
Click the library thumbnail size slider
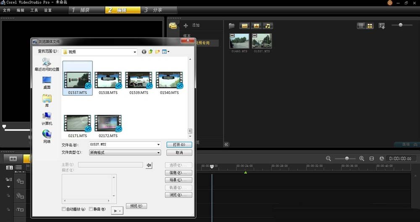400,25
